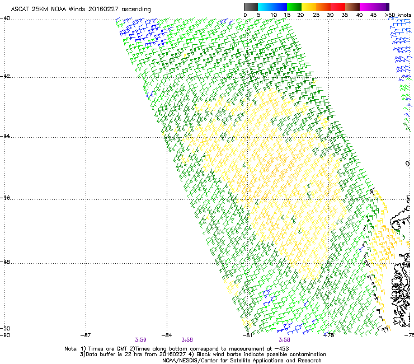Viewport: 414px width, 364px height.
Task: Click the legend scale label '45'
Action: [373, 15]
